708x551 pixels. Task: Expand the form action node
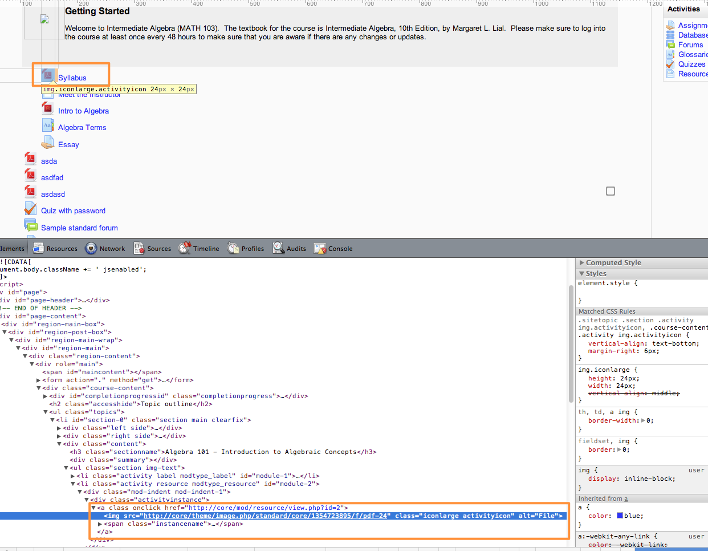pos(39,380)
